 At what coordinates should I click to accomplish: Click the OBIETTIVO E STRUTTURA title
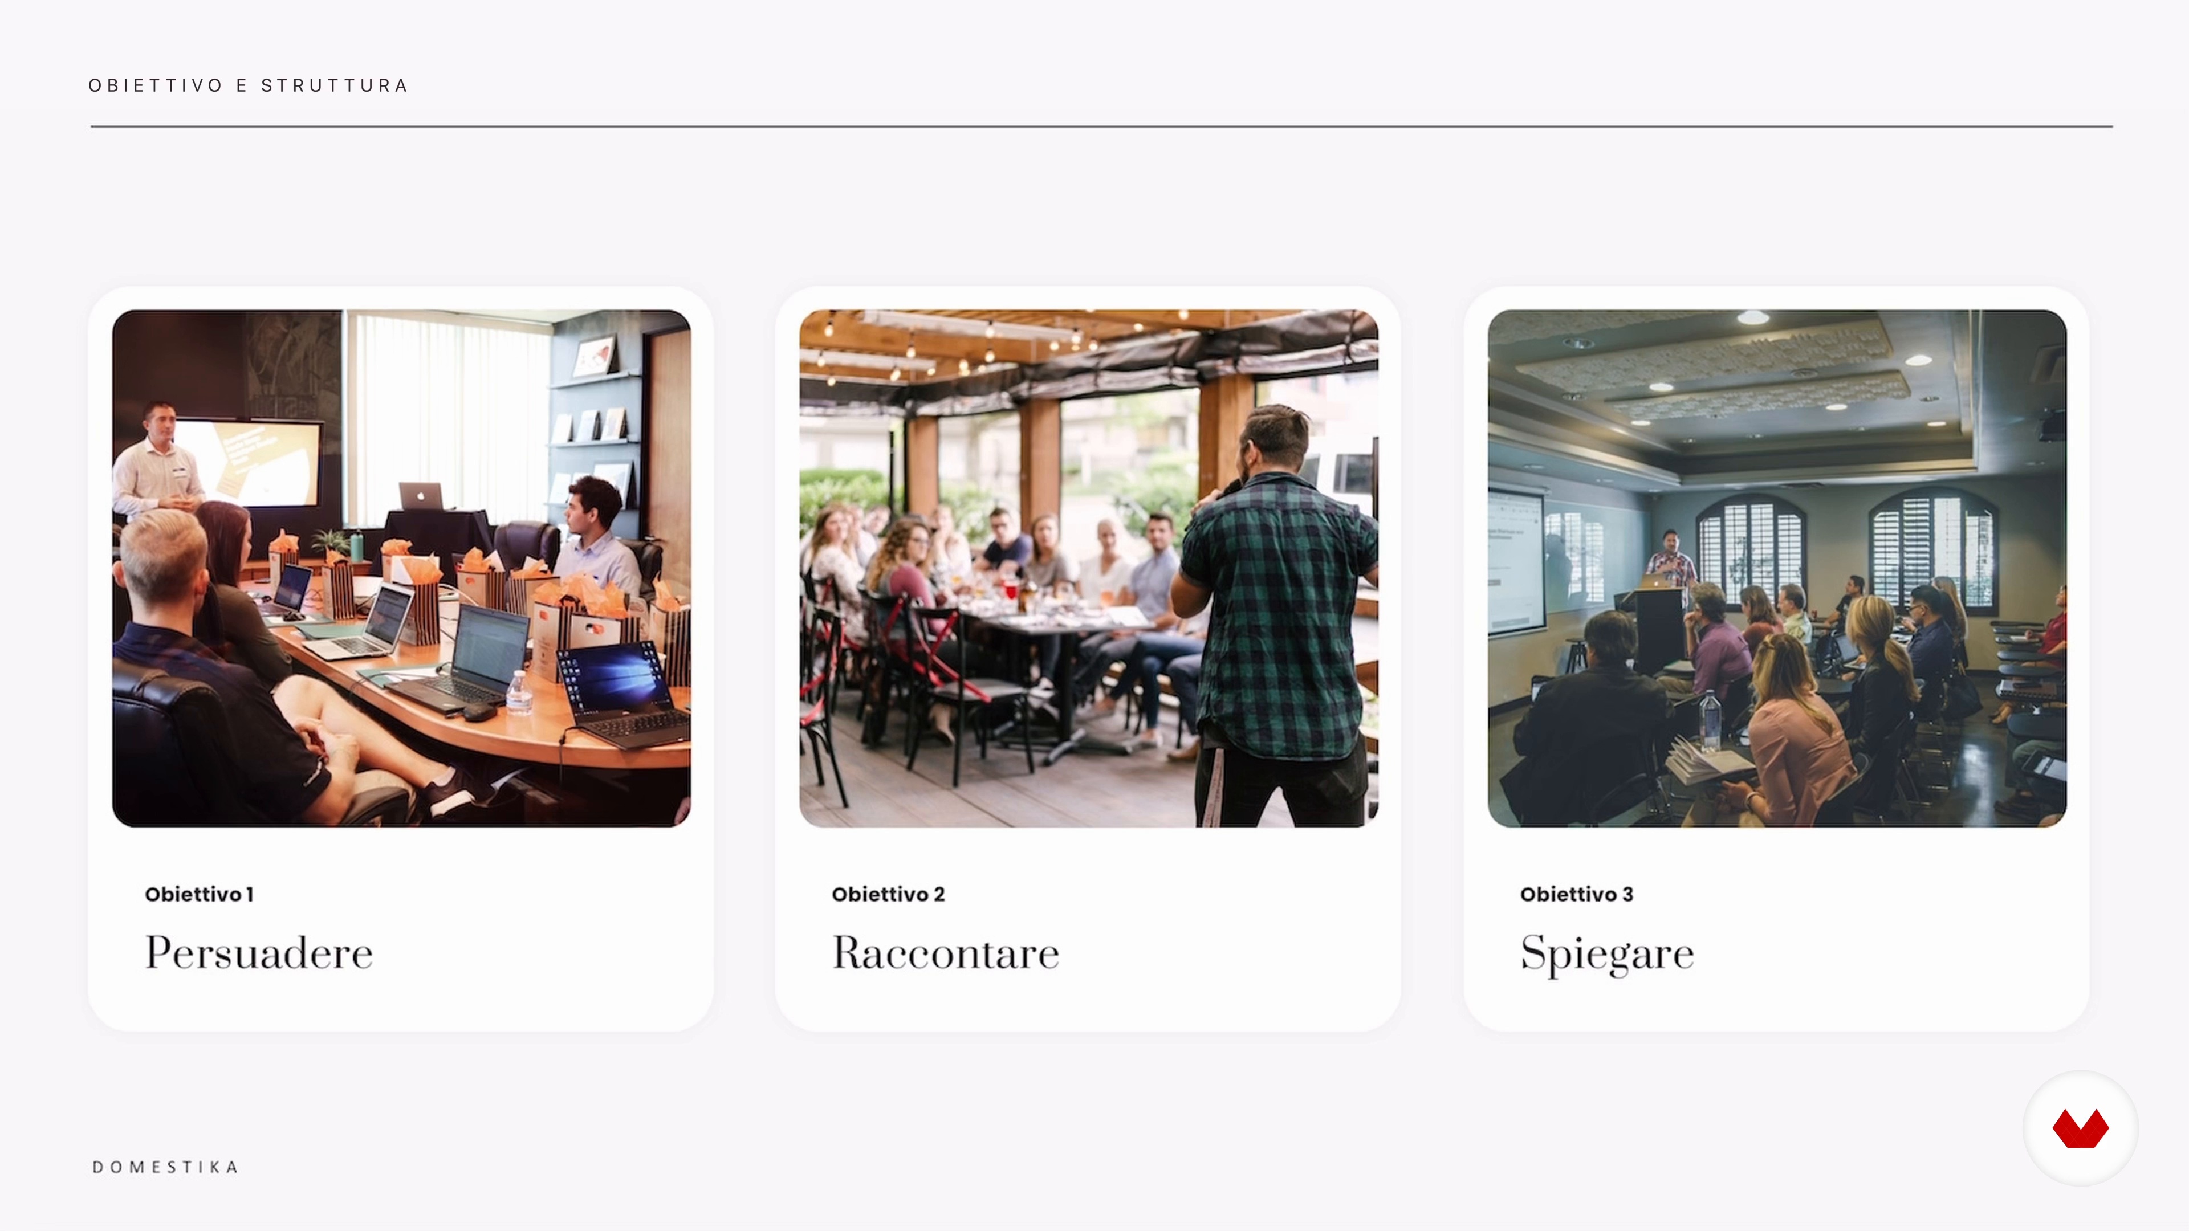tap(248, 86)
